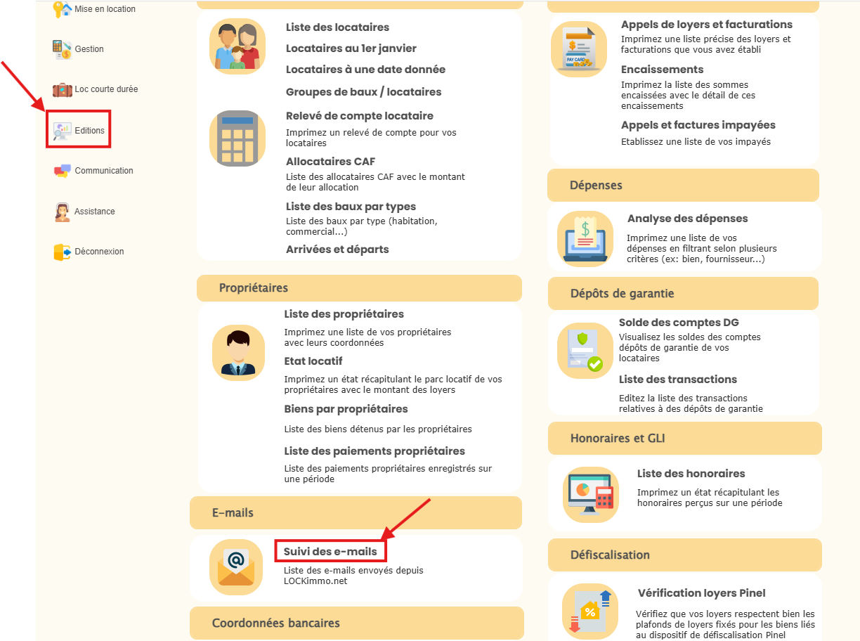This screenshot has height=641, width=860.
Task: Click the Communication chat bubbles icon
Action: (63, 171)
